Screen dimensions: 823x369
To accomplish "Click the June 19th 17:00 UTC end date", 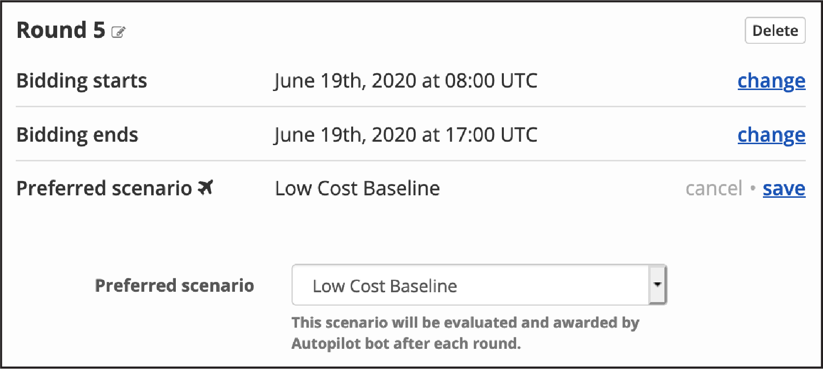I will pyautogui.click(x=405, y=135).
